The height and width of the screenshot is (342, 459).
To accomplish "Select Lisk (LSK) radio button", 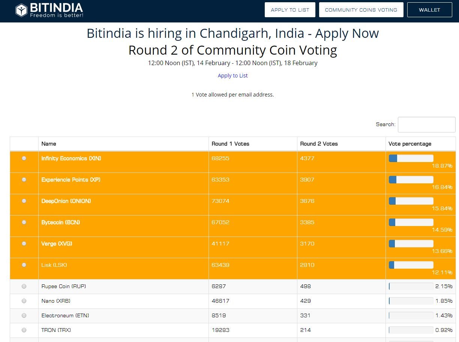I will click(24, 265).
